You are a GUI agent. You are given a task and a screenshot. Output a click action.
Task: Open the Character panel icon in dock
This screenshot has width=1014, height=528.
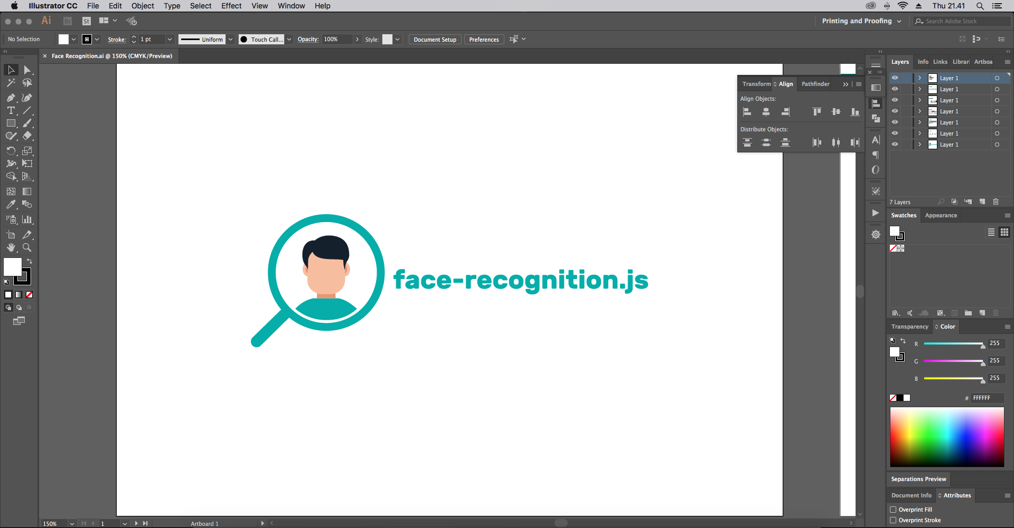point(876,140)
